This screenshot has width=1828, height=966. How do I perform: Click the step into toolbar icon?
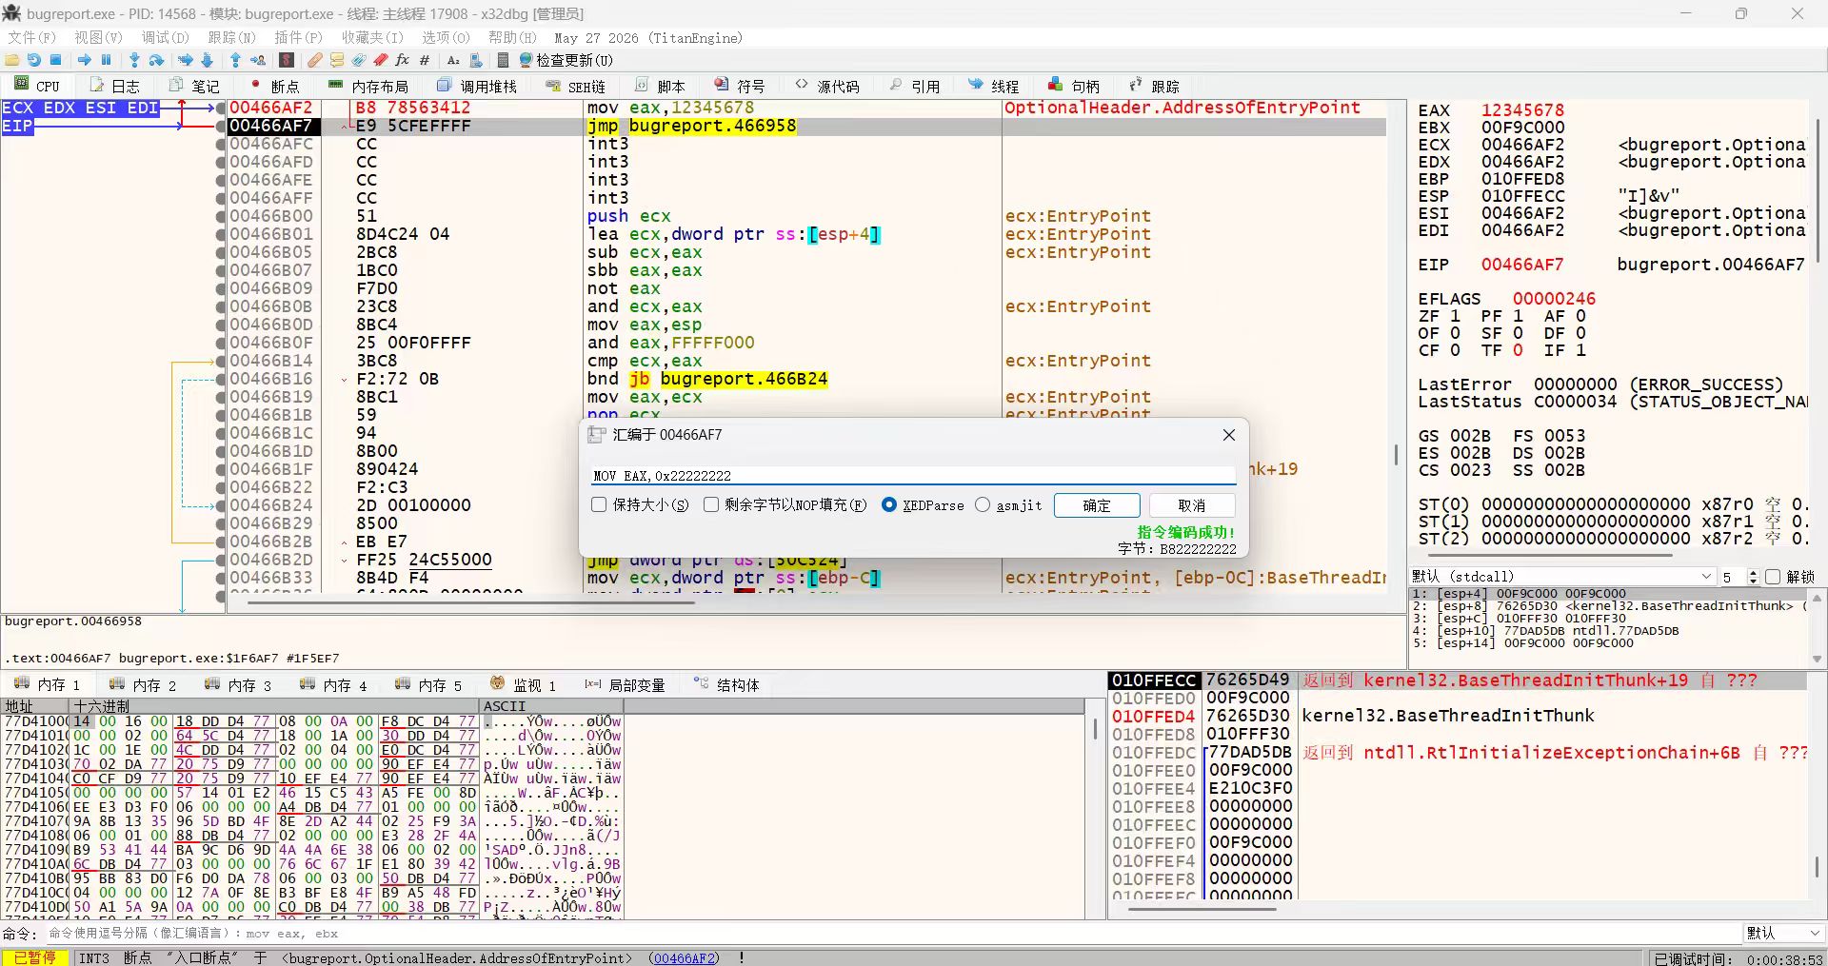pos(134,60)
